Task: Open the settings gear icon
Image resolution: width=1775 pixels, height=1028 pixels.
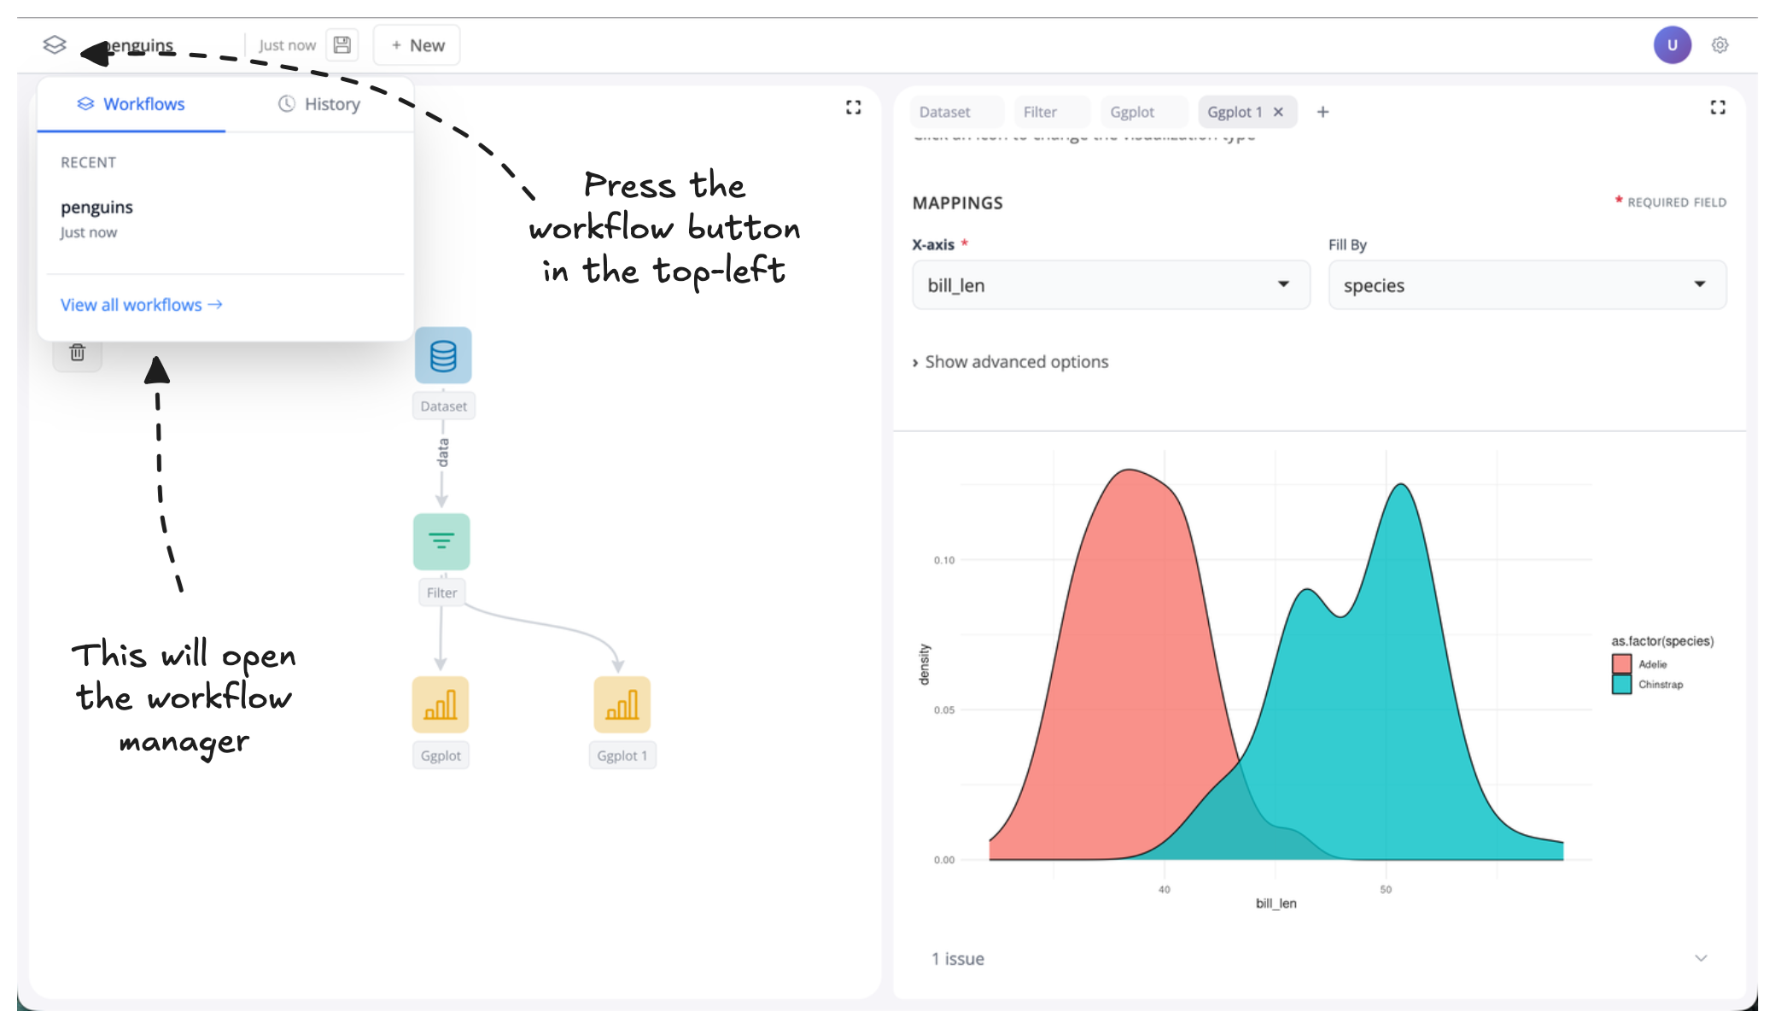Action: tap(1720, 45)
